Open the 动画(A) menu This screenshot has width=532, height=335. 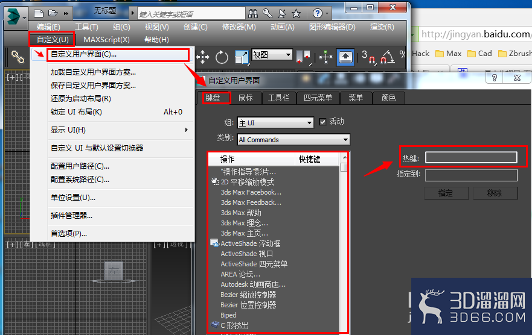click(283, 27)
